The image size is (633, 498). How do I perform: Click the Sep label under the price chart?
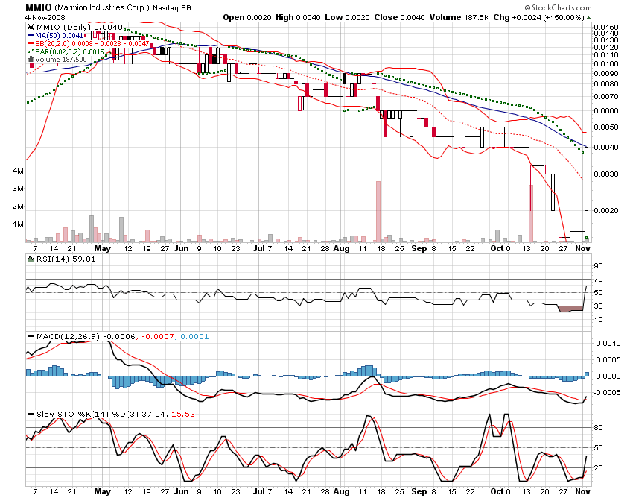(419, 248)
